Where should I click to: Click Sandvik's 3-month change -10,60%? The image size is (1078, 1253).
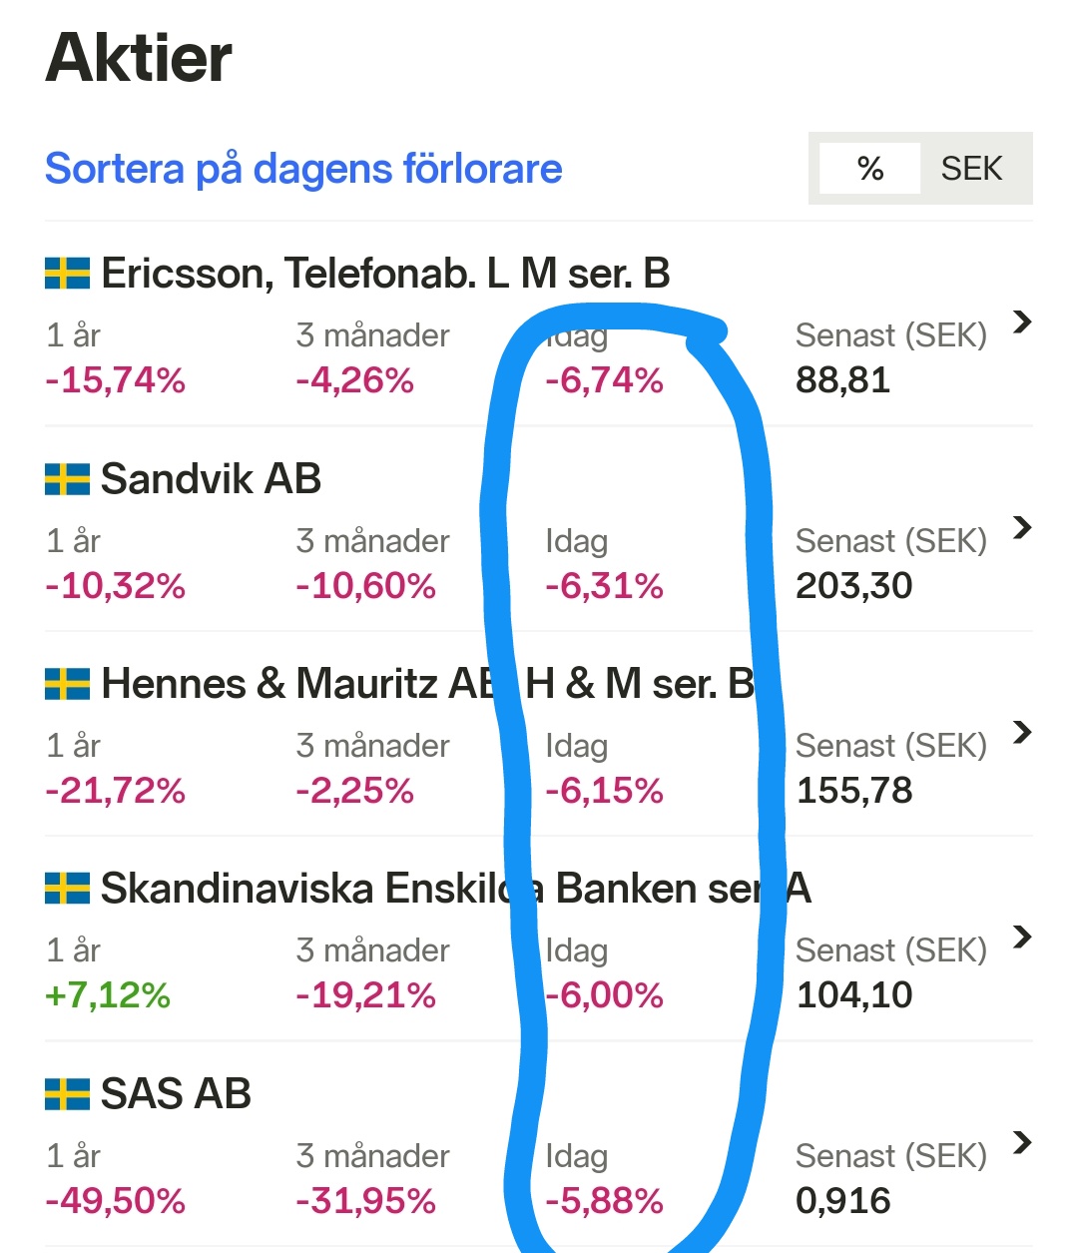click(x=365, y=586)
